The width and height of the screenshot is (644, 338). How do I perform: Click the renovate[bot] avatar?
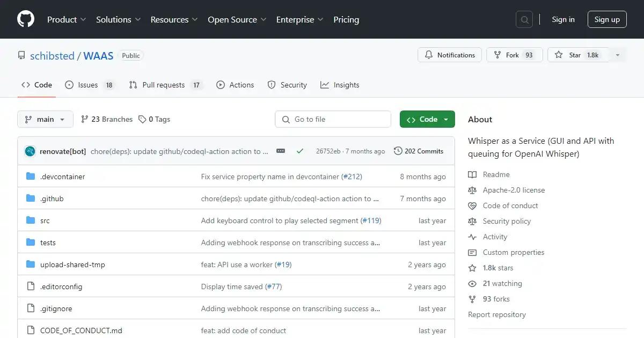[30, 151]
